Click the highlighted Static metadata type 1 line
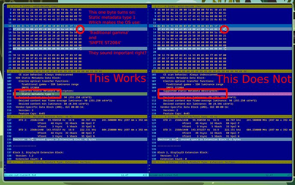The height and width of the screenshot is (185, 295). point(80,94)
